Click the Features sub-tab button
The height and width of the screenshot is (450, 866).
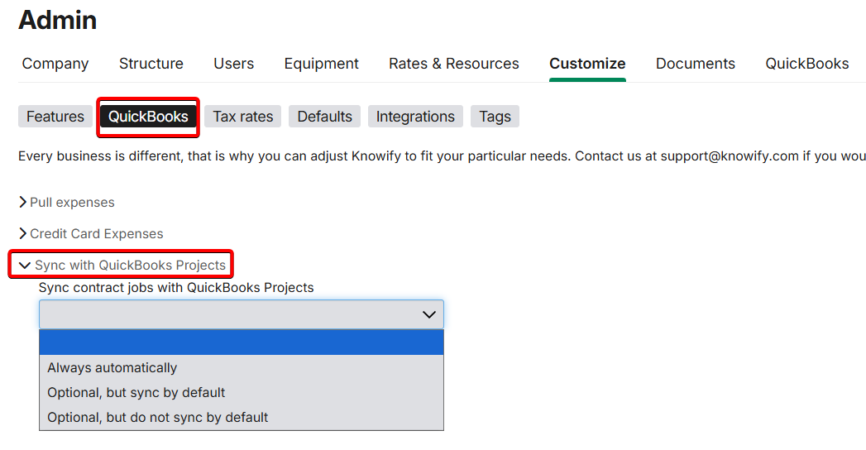[x=55, y=117]
